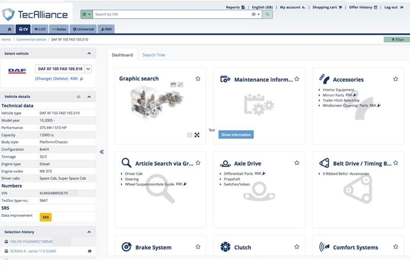Open Propshaft under Axle Drive
410x273 pixels.
coord(232,179)
